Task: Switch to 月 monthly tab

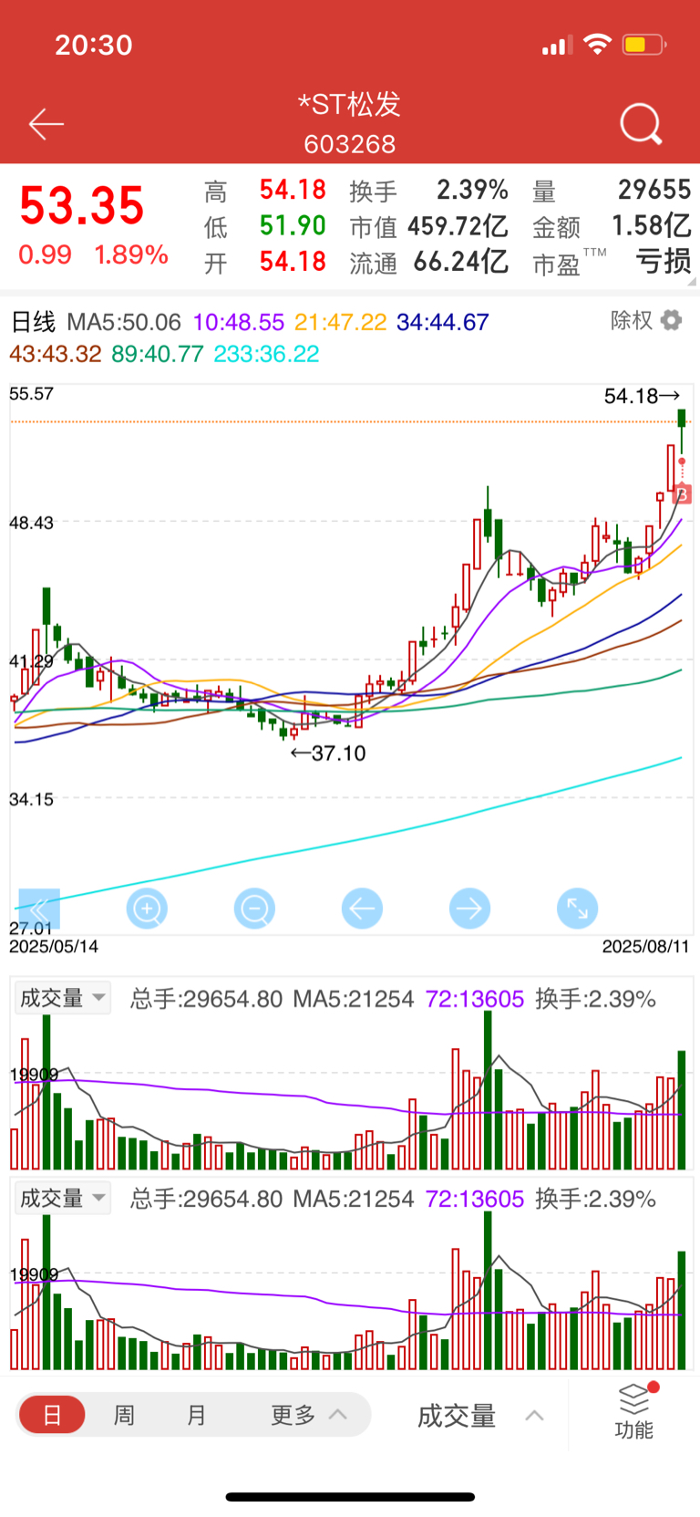Action: [196, 1415]
